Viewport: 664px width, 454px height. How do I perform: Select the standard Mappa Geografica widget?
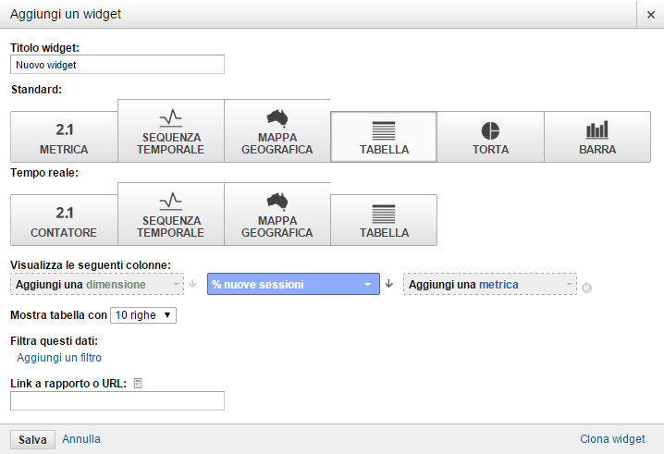277,131
